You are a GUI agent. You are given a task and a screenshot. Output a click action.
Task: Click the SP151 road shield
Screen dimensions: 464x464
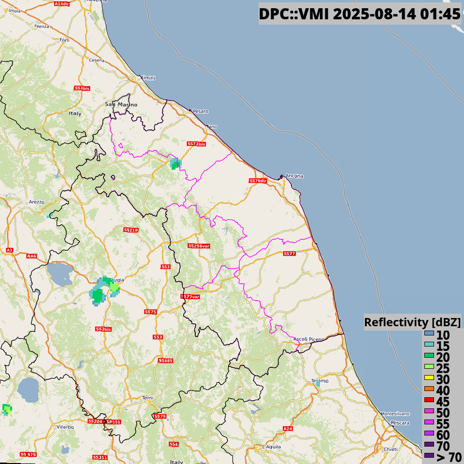point(113,421)
